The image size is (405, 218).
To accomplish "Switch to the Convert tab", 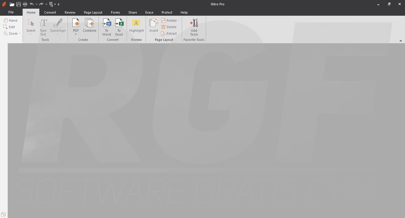I will 50,12.
